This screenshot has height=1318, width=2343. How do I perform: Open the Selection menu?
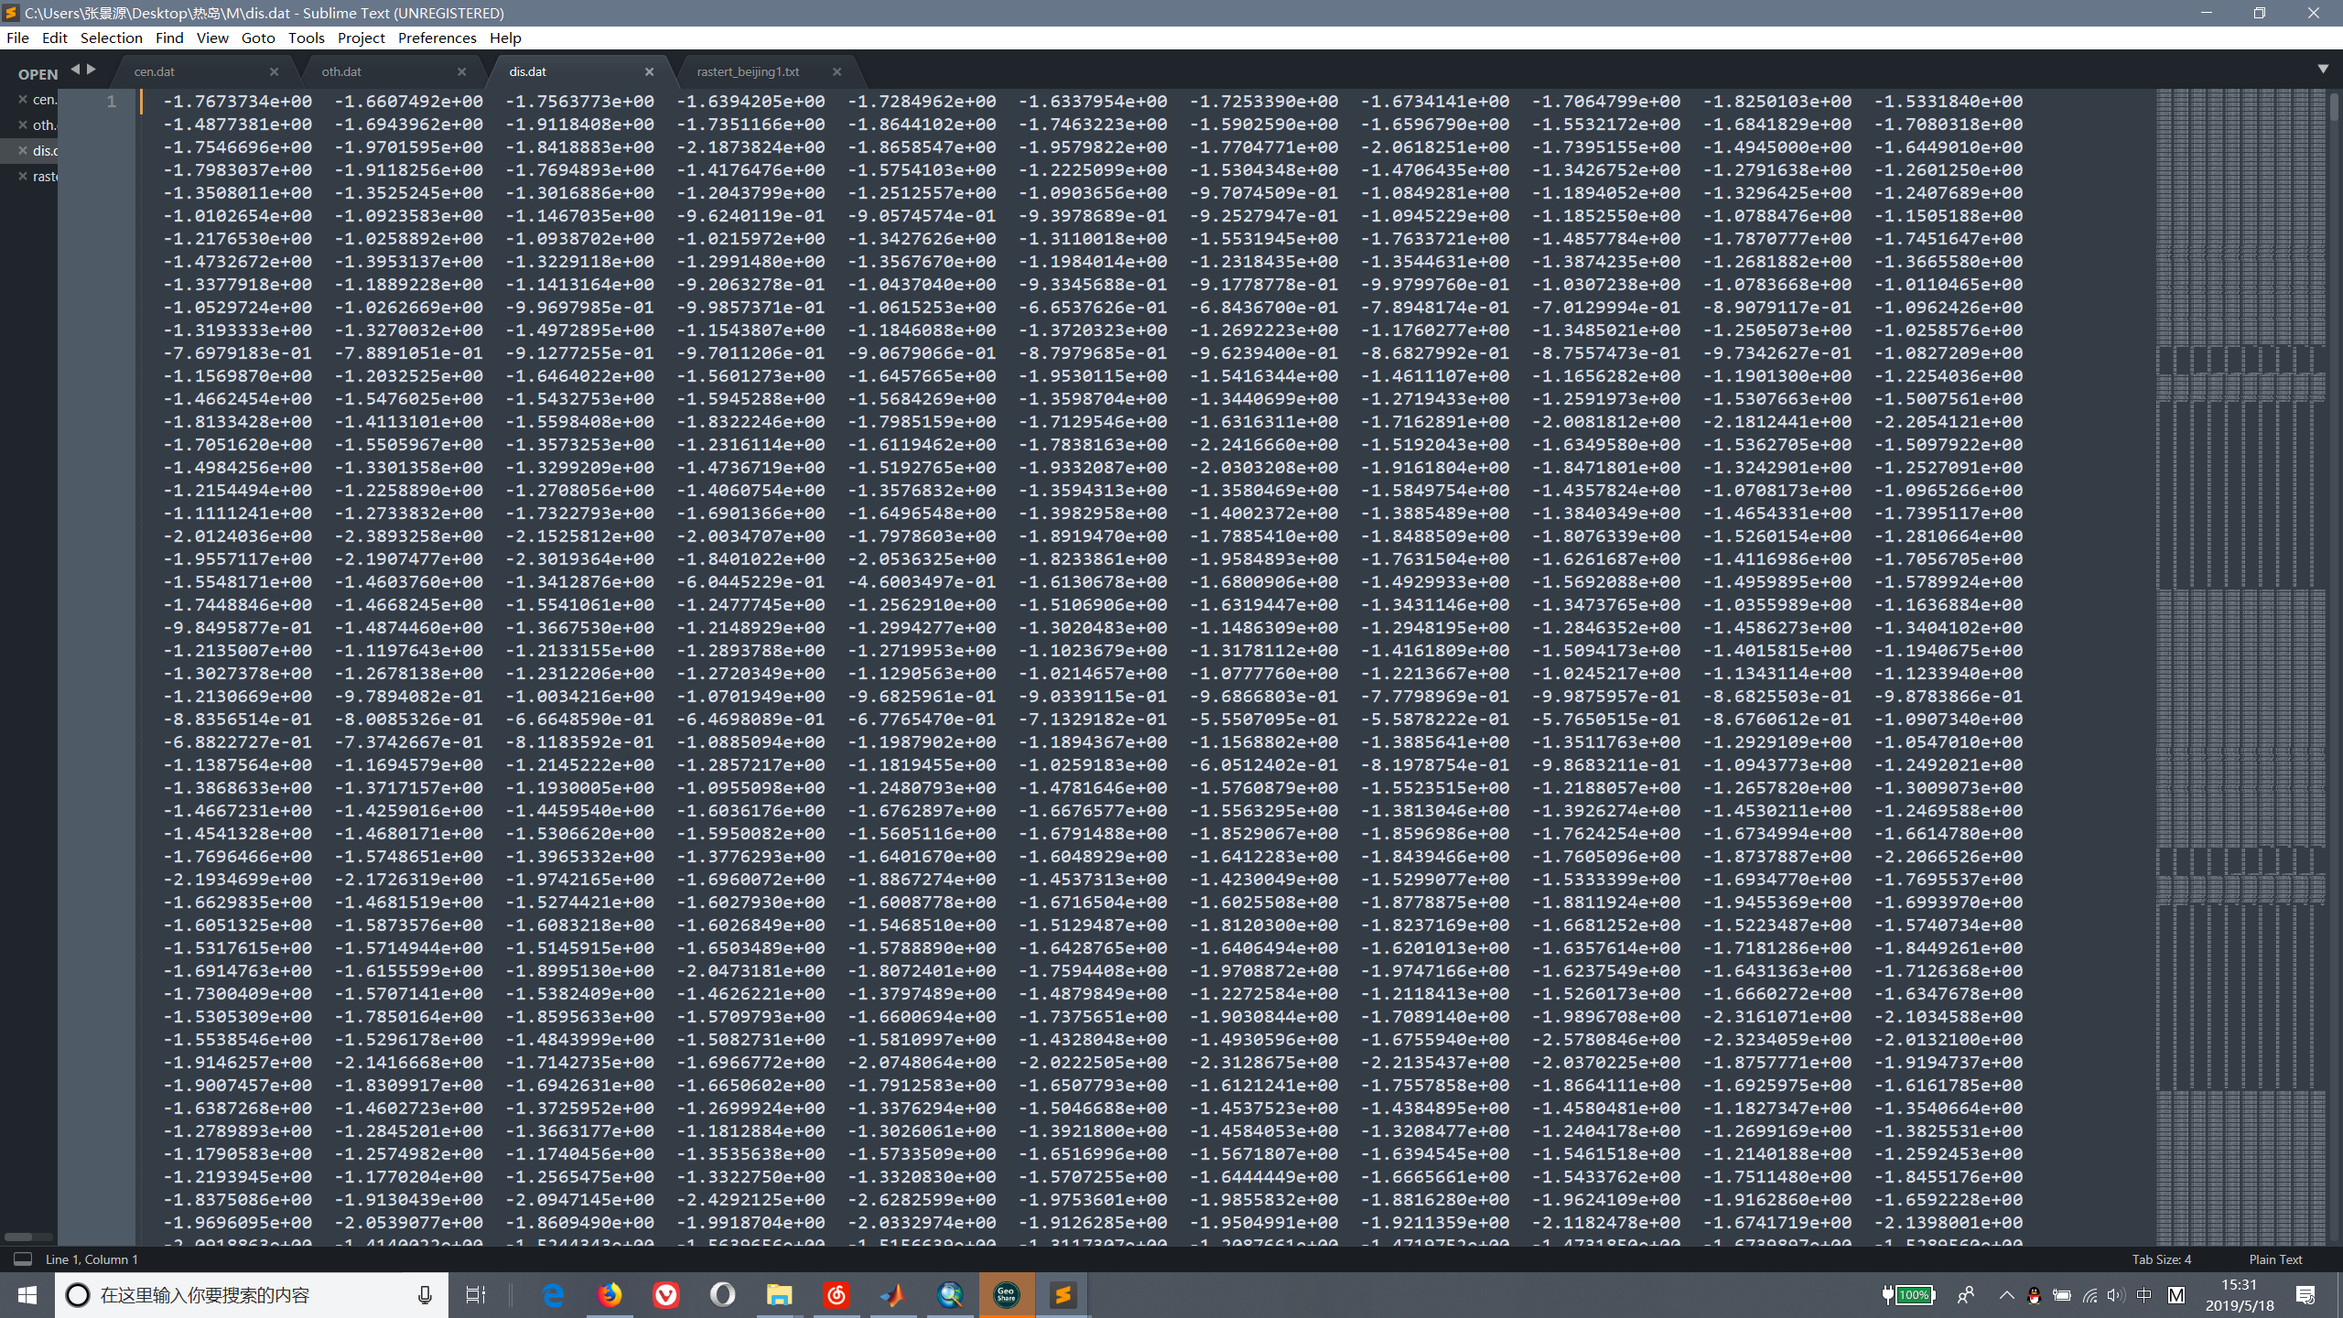111,38
